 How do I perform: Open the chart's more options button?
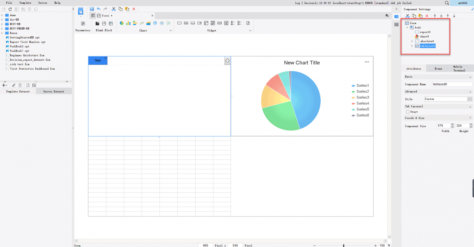point(367,62)
